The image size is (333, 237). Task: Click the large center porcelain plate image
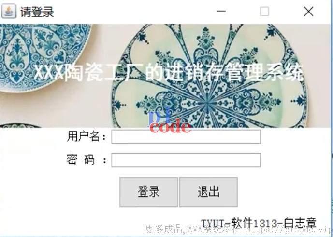209,76
